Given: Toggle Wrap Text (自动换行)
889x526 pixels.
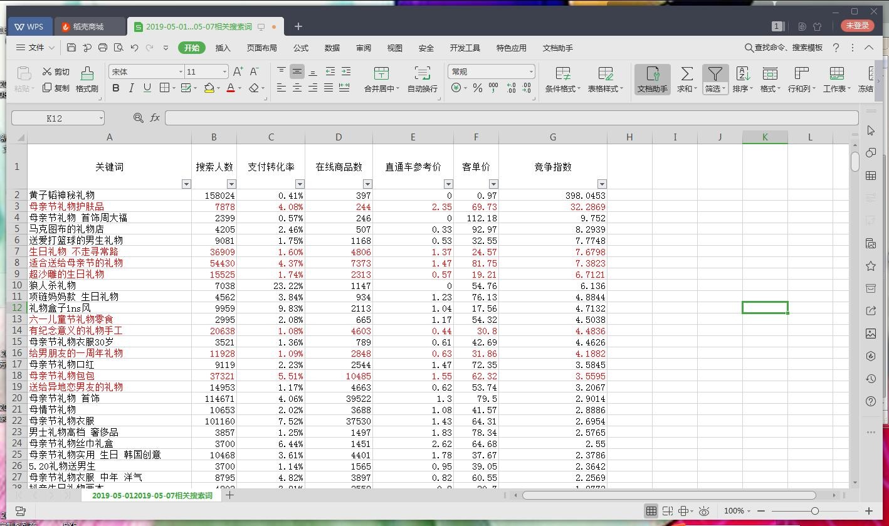Looking at the screenshot, I should [423, 80].
